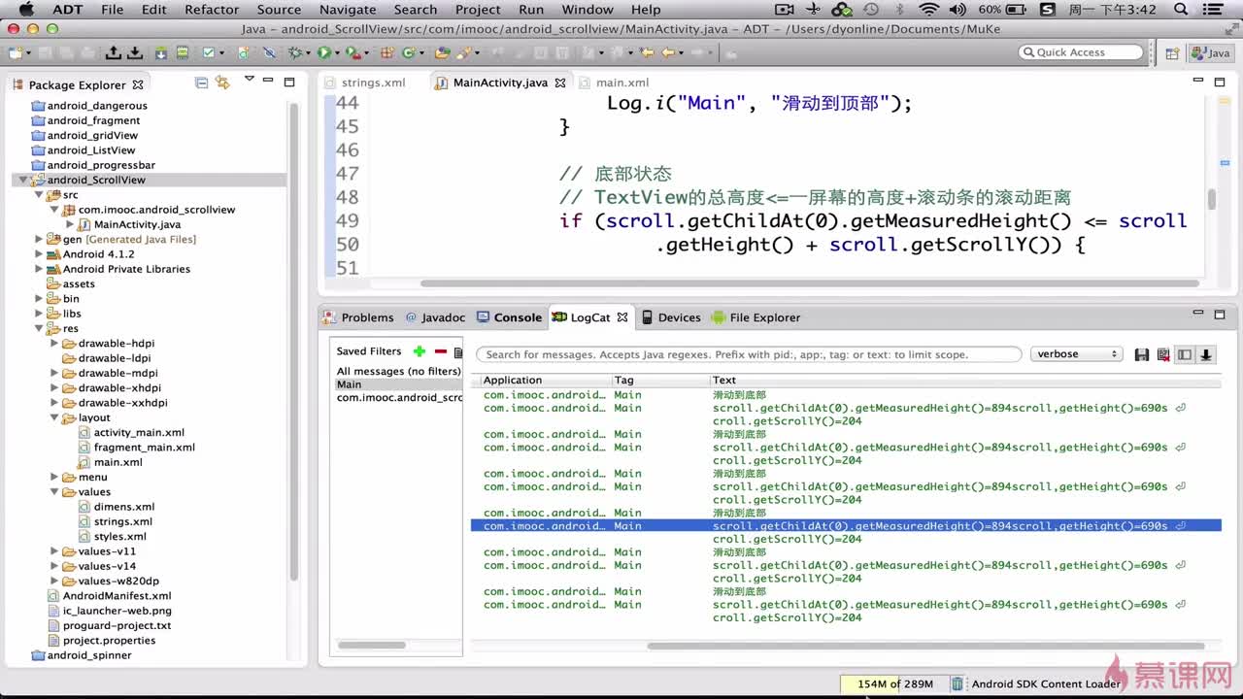Screen dimensions: 1243x699
Task: Toggle LogCat scroll lock arrow
Action: click(x=1206, y=354)
